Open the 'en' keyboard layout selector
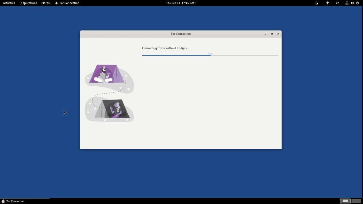 [337, 3]
